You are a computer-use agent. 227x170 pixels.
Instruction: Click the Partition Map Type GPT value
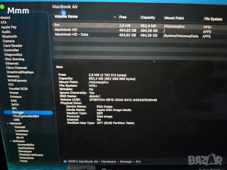116,123
